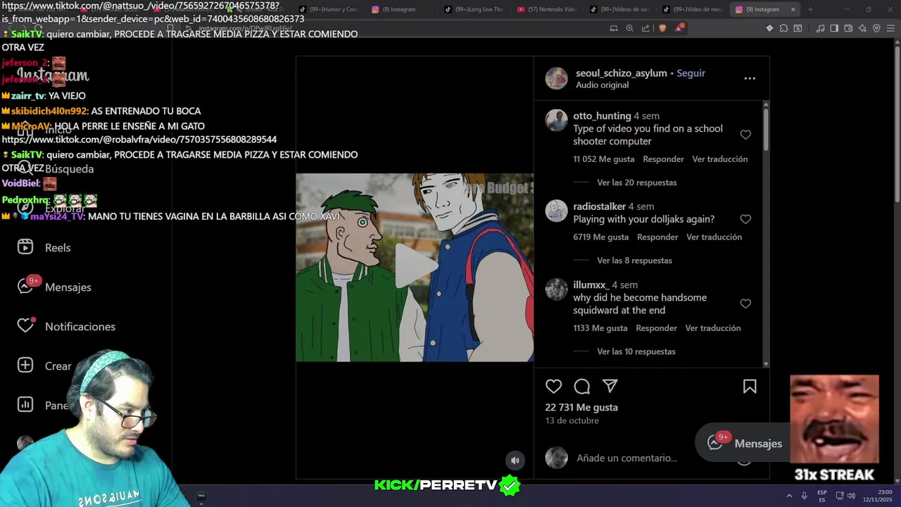This screenshot has width=901, height=507.
Task: Open the Brave wallet icon
Action: pos(848,28)
